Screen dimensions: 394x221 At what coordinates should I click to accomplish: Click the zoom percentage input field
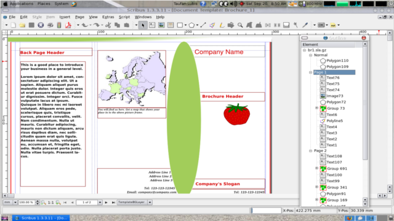26,202
